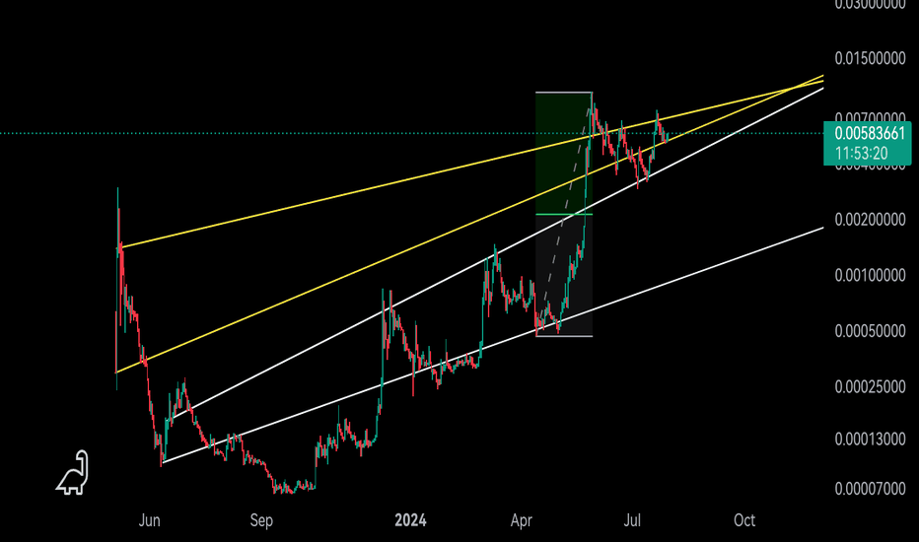This screenshot has height=542, width=919.
Task: Click the 0.00050000 price axis label
Action: 870,331
